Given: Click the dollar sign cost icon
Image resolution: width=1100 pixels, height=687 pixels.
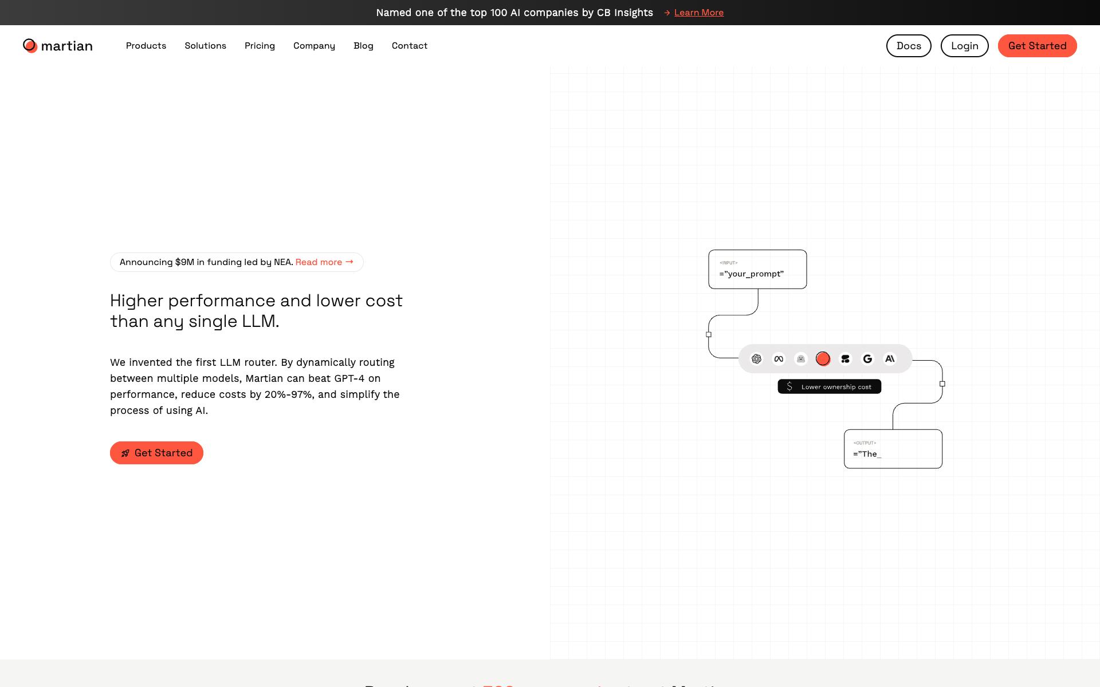Looking at the screenshot, I should (789, 386).
